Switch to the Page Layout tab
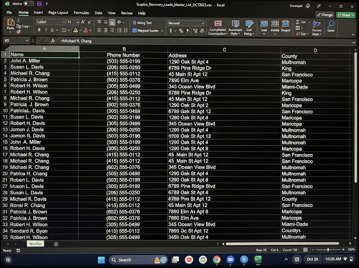This screenshot has width=359, height=268. (x=58, y=13)
